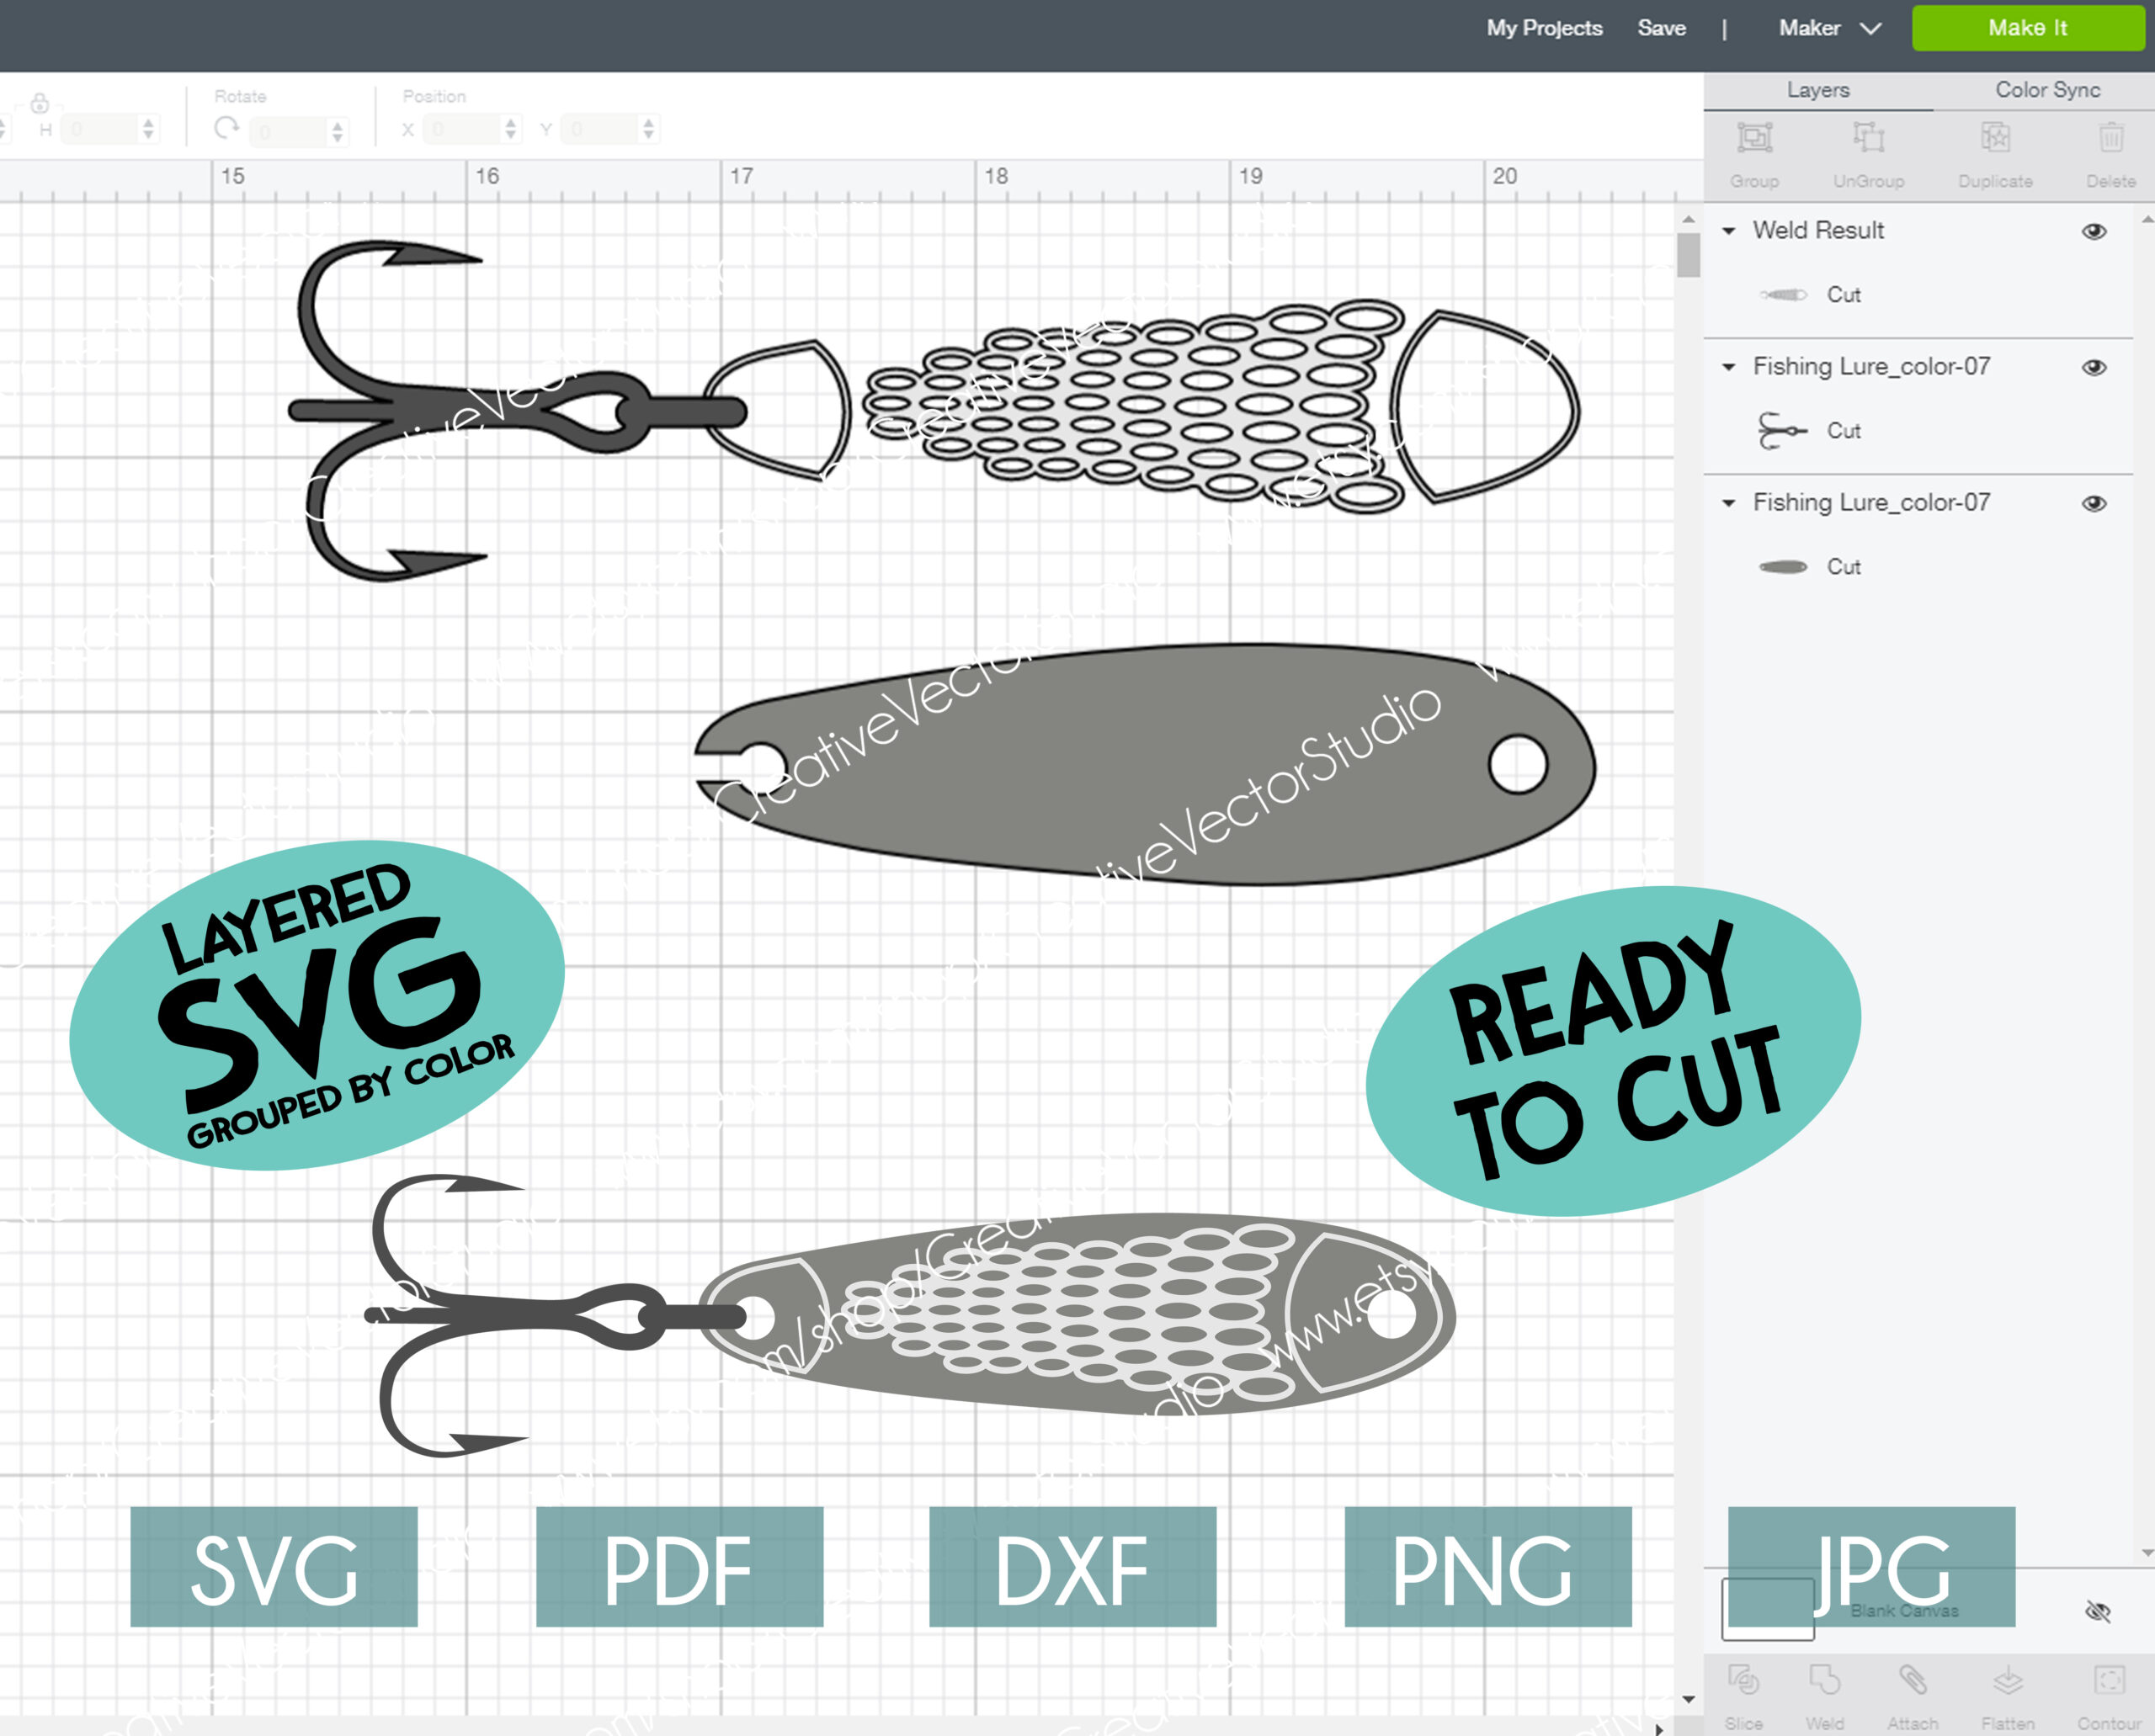Hide the first Fishing Lure_color-07 layer
The width and height of the screenshot is (2155, 1736).
tap(2094, 368)
